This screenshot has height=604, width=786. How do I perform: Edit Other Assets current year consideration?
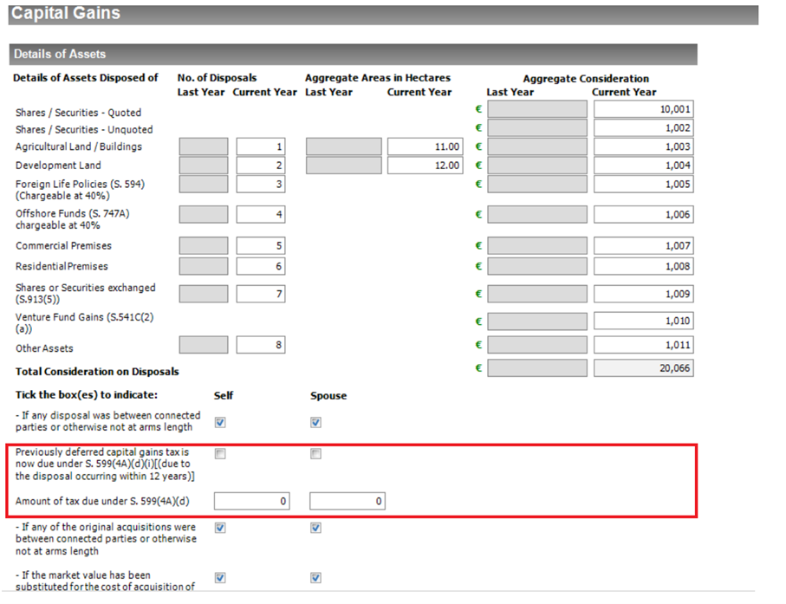pos(644,345)
